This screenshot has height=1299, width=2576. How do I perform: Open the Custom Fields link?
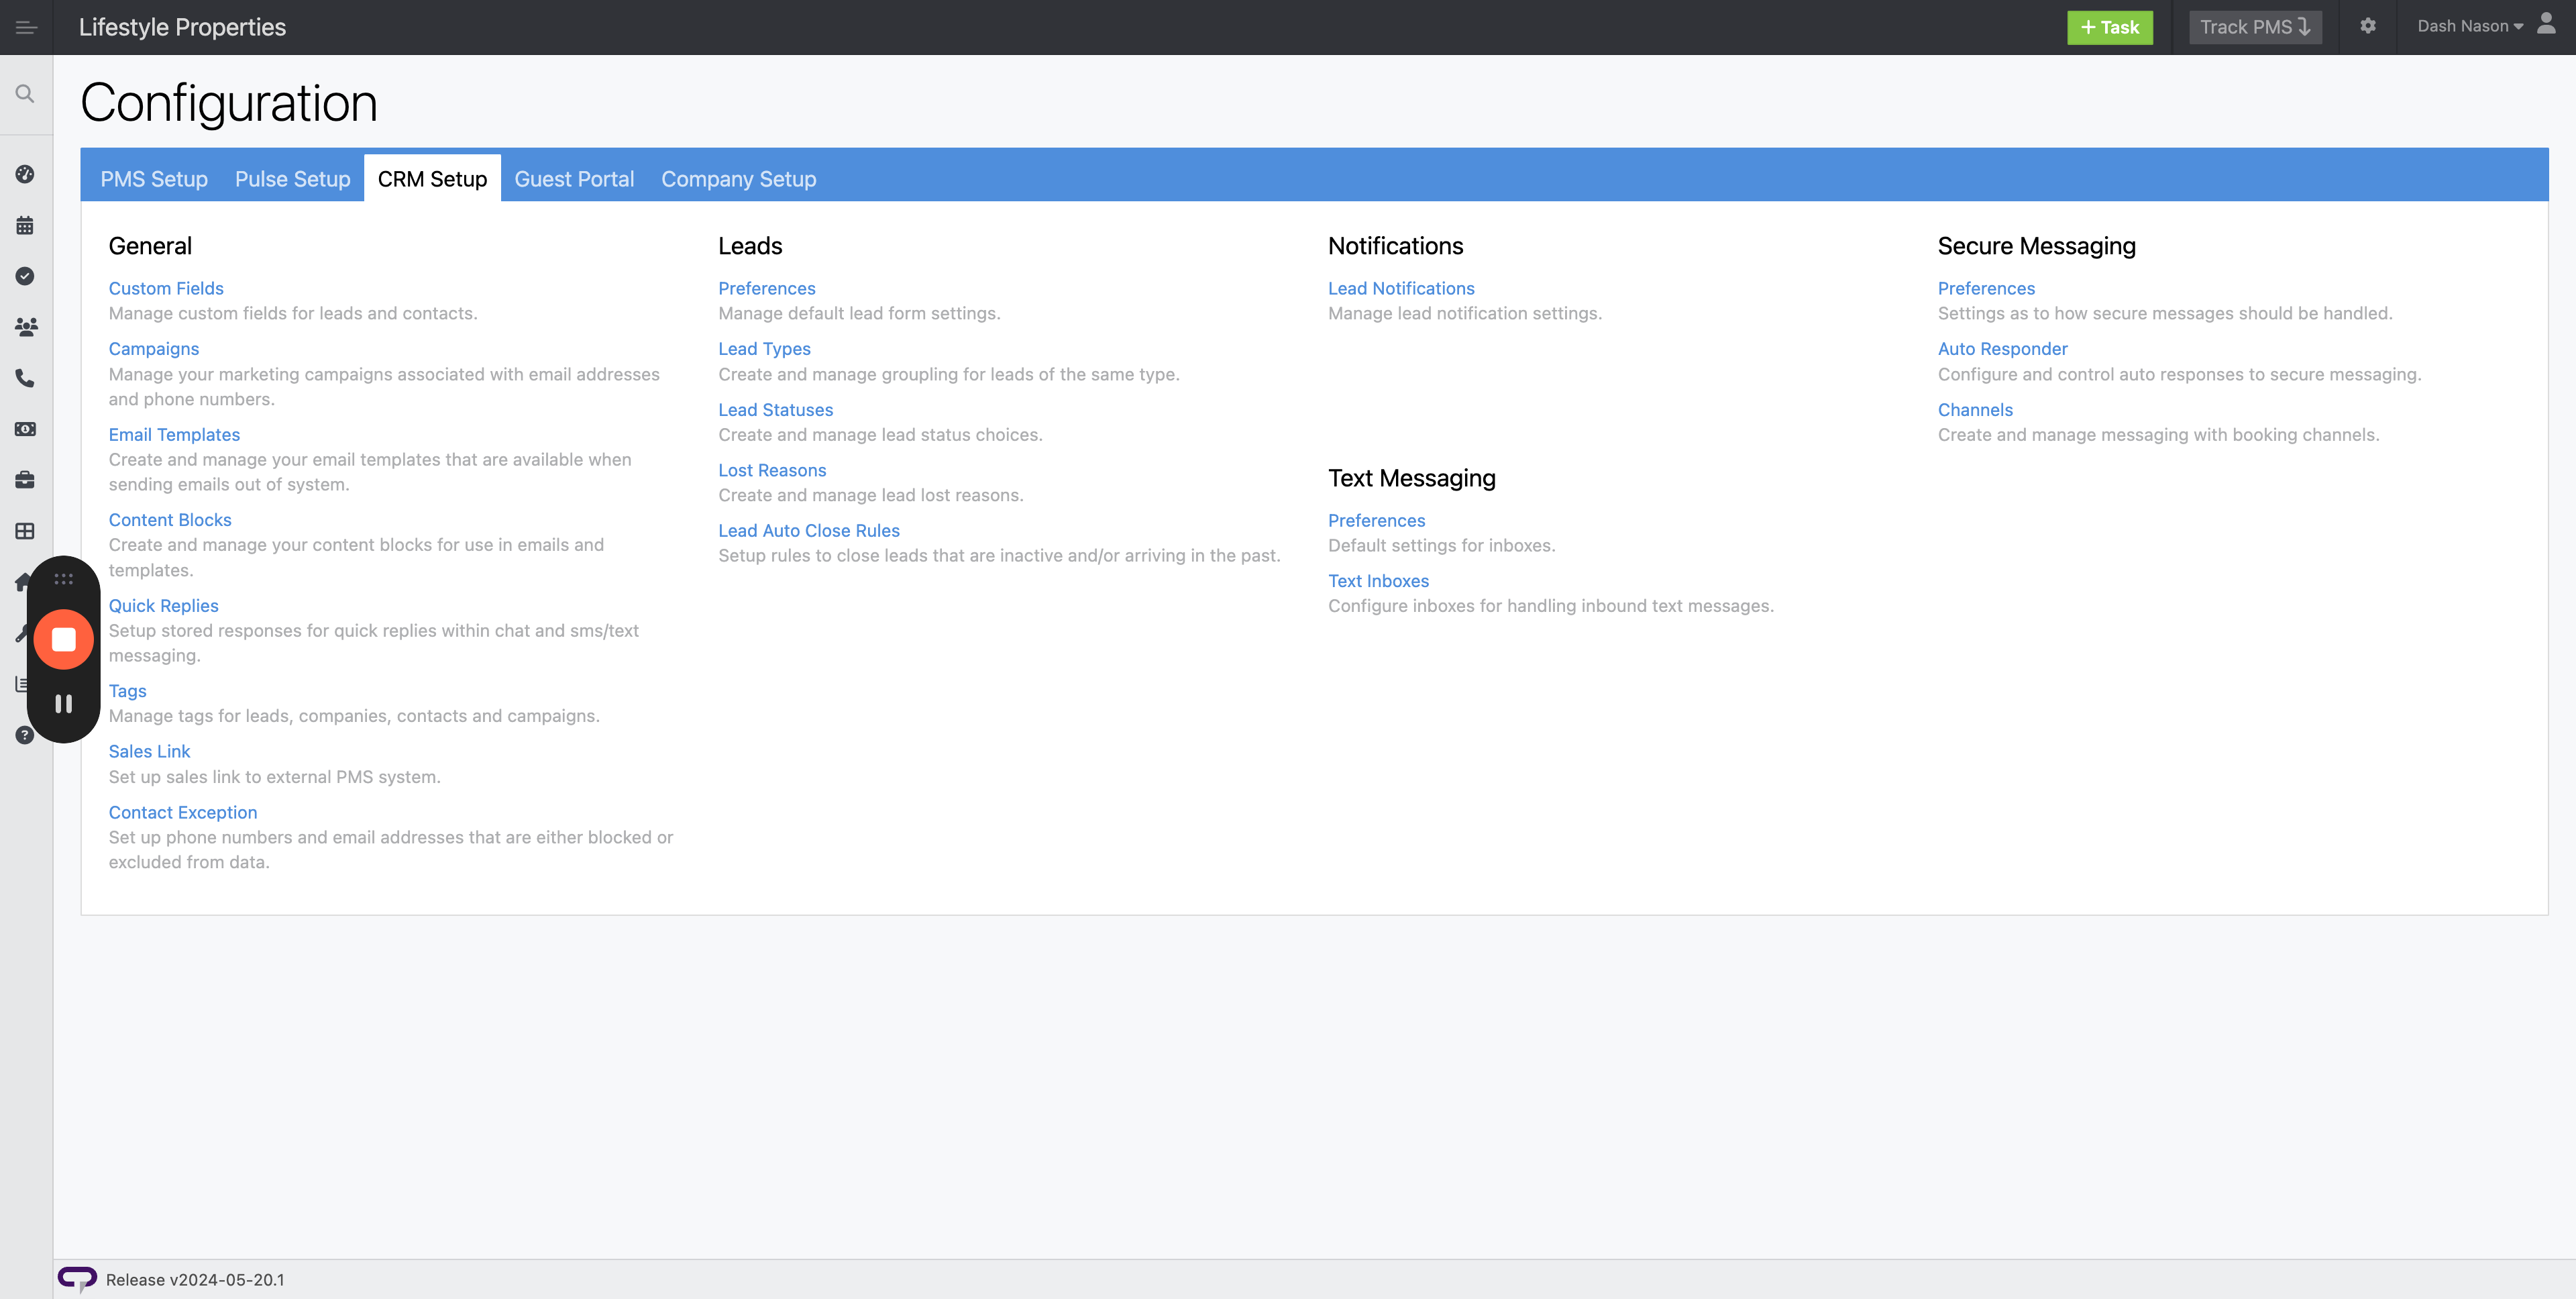click(166, 288)
